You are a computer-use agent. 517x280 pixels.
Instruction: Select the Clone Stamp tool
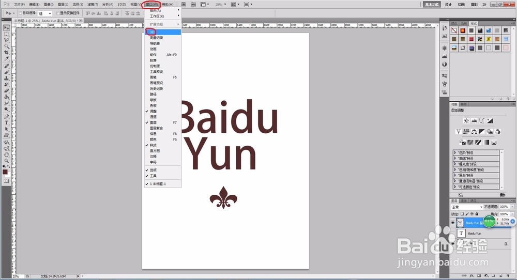(6, 79)
